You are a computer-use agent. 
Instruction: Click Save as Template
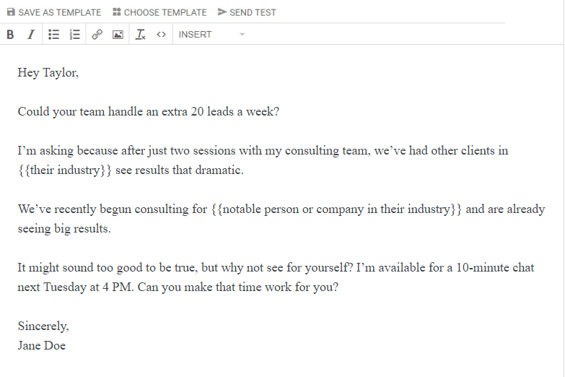point(54,12)
